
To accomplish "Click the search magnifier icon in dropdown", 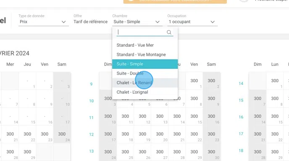I will coord(169,32).
